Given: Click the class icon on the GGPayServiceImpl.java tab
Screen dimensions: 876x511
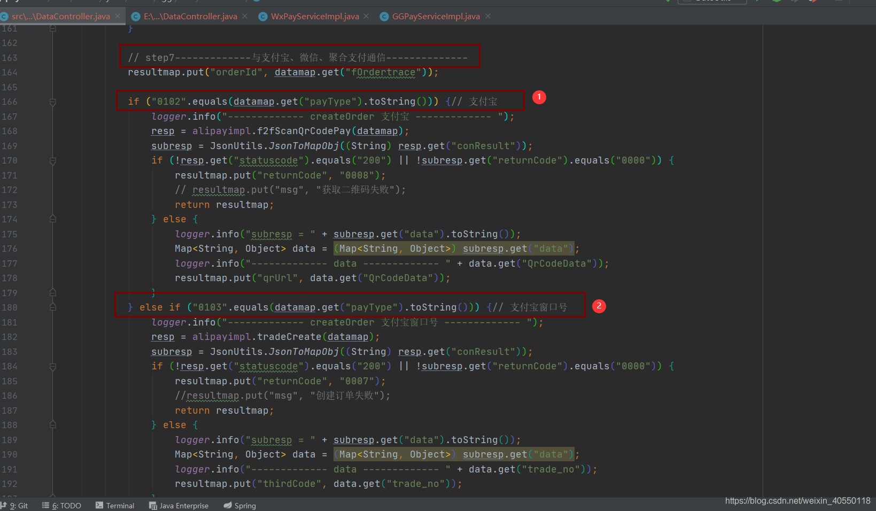Looking at the screenshot, I should pos(384,17).
